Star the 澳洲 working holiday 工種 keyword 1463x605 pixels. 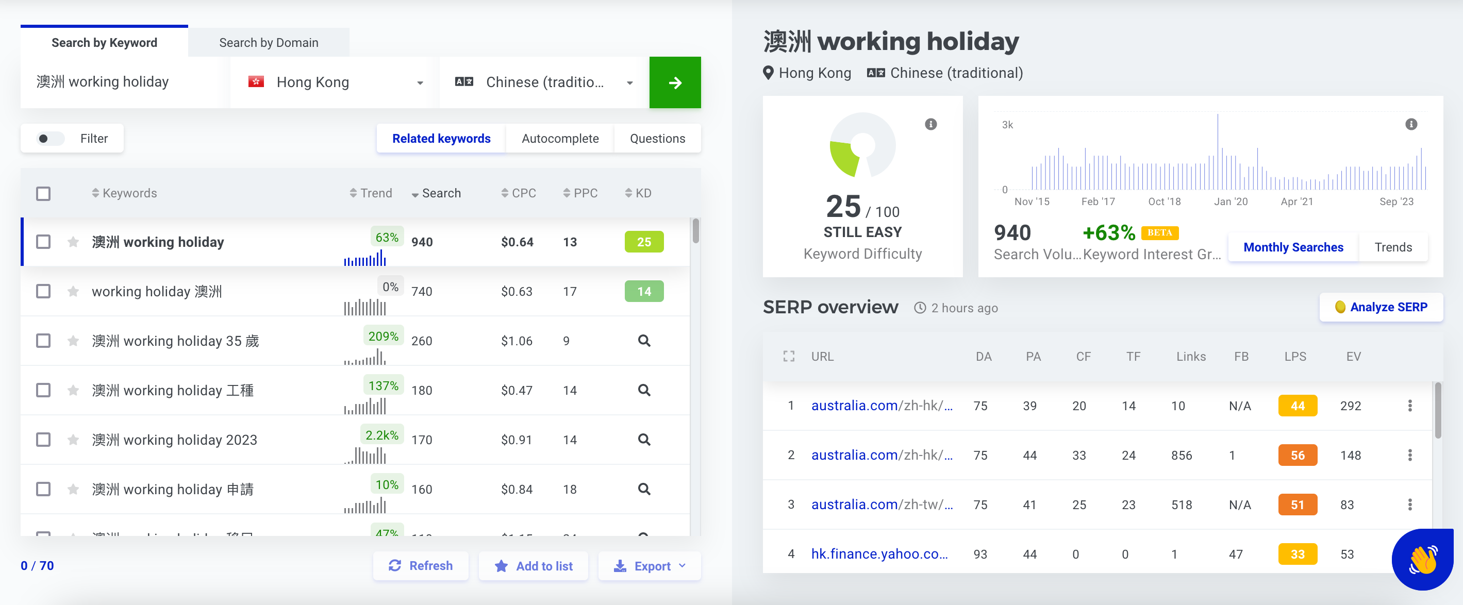click(x=73, y=391)
